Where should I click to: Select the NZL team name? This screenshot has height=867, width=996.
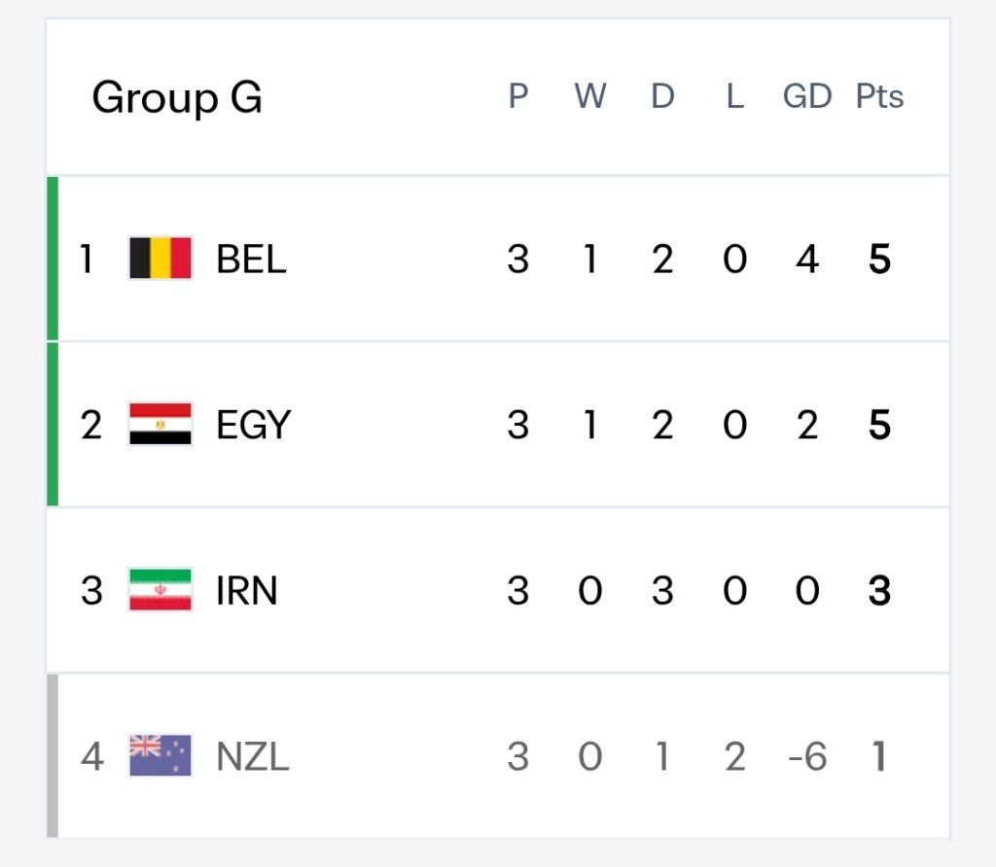coord(252,756)
